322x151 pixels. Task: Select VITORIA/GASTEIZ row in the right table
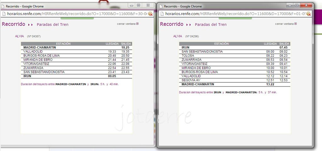click(235, 64)
